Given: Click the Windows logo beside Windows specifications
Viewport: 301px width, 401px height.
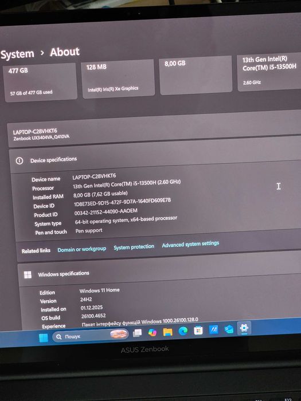Looking at the screenshot, I should point(28,275).
